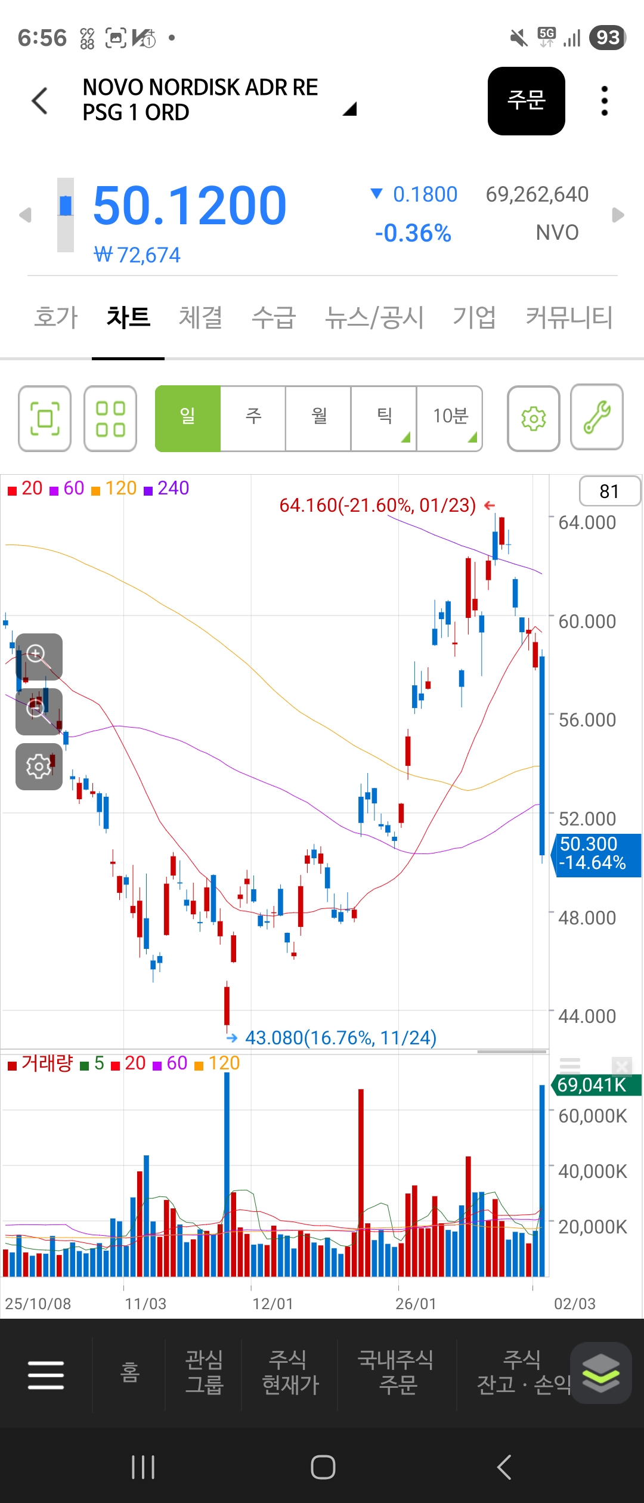Tap the 60-day moving average legend
Screen dimensions: 644x1503
[67, 488]
